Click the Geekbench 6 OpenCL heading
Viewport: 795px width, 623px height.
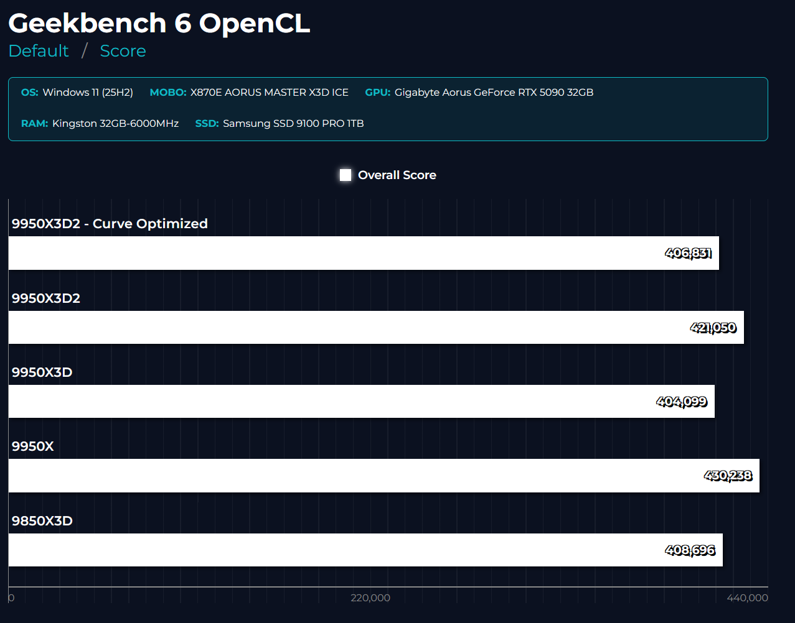tap(159, 24)
